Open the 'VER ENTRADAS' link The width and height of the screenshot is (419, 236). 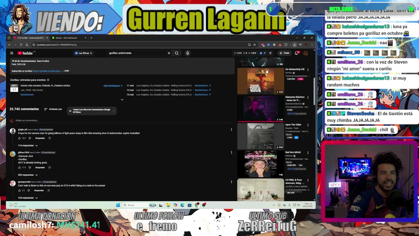click(x=113, y=86)
